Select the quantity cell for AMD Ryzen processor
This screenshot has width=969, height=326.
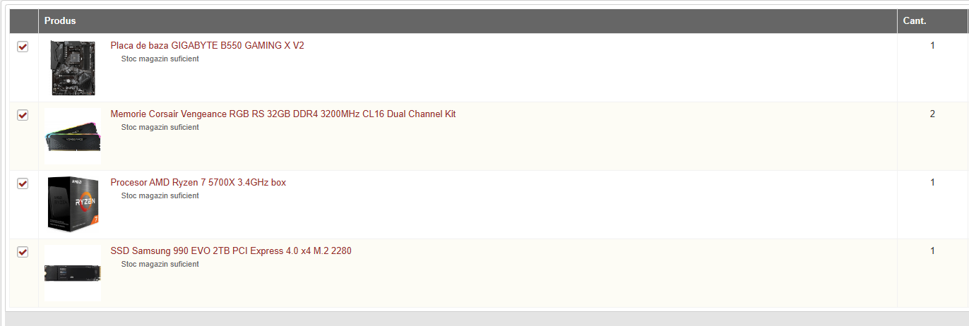932,182
